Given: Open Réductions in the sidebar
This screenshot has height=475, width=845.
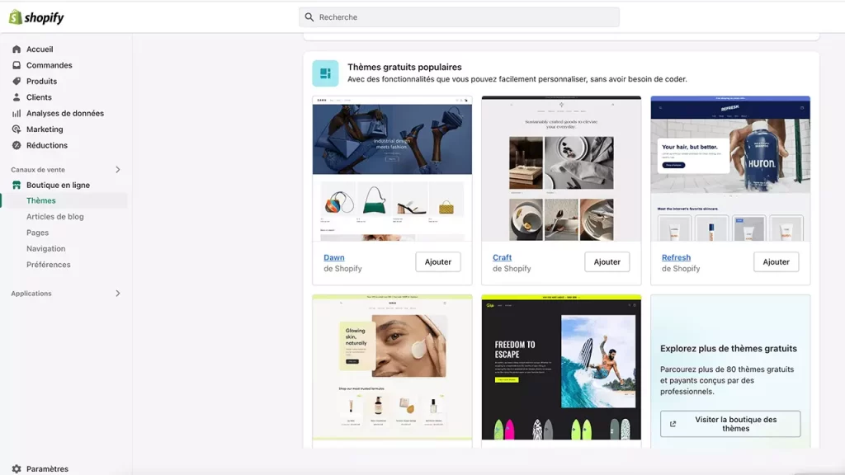Looking at the screenshot, I should [47, 145].
